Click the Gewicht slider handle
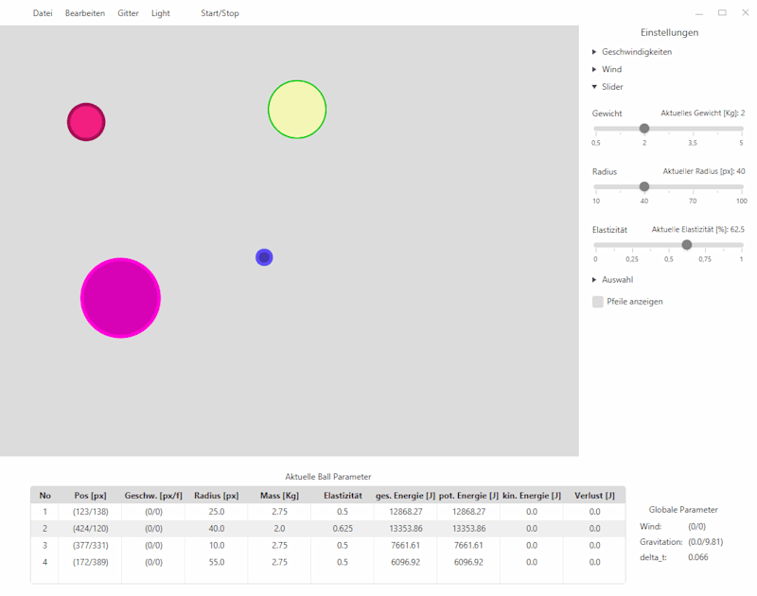The image size is (757, 596). click(644, 129)
